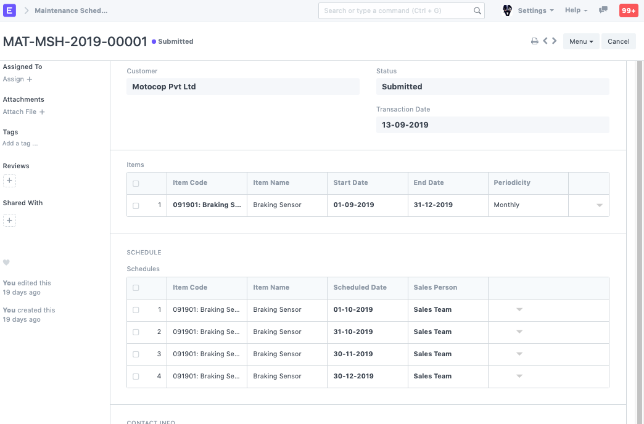
Task: Open the 99+ notifications badge
Action: click(628, 10)
